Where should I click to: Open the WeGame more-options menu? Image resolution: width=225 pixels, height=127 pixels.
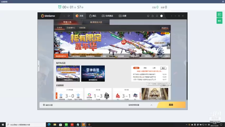pyautogui.click(x=172, y=16)
